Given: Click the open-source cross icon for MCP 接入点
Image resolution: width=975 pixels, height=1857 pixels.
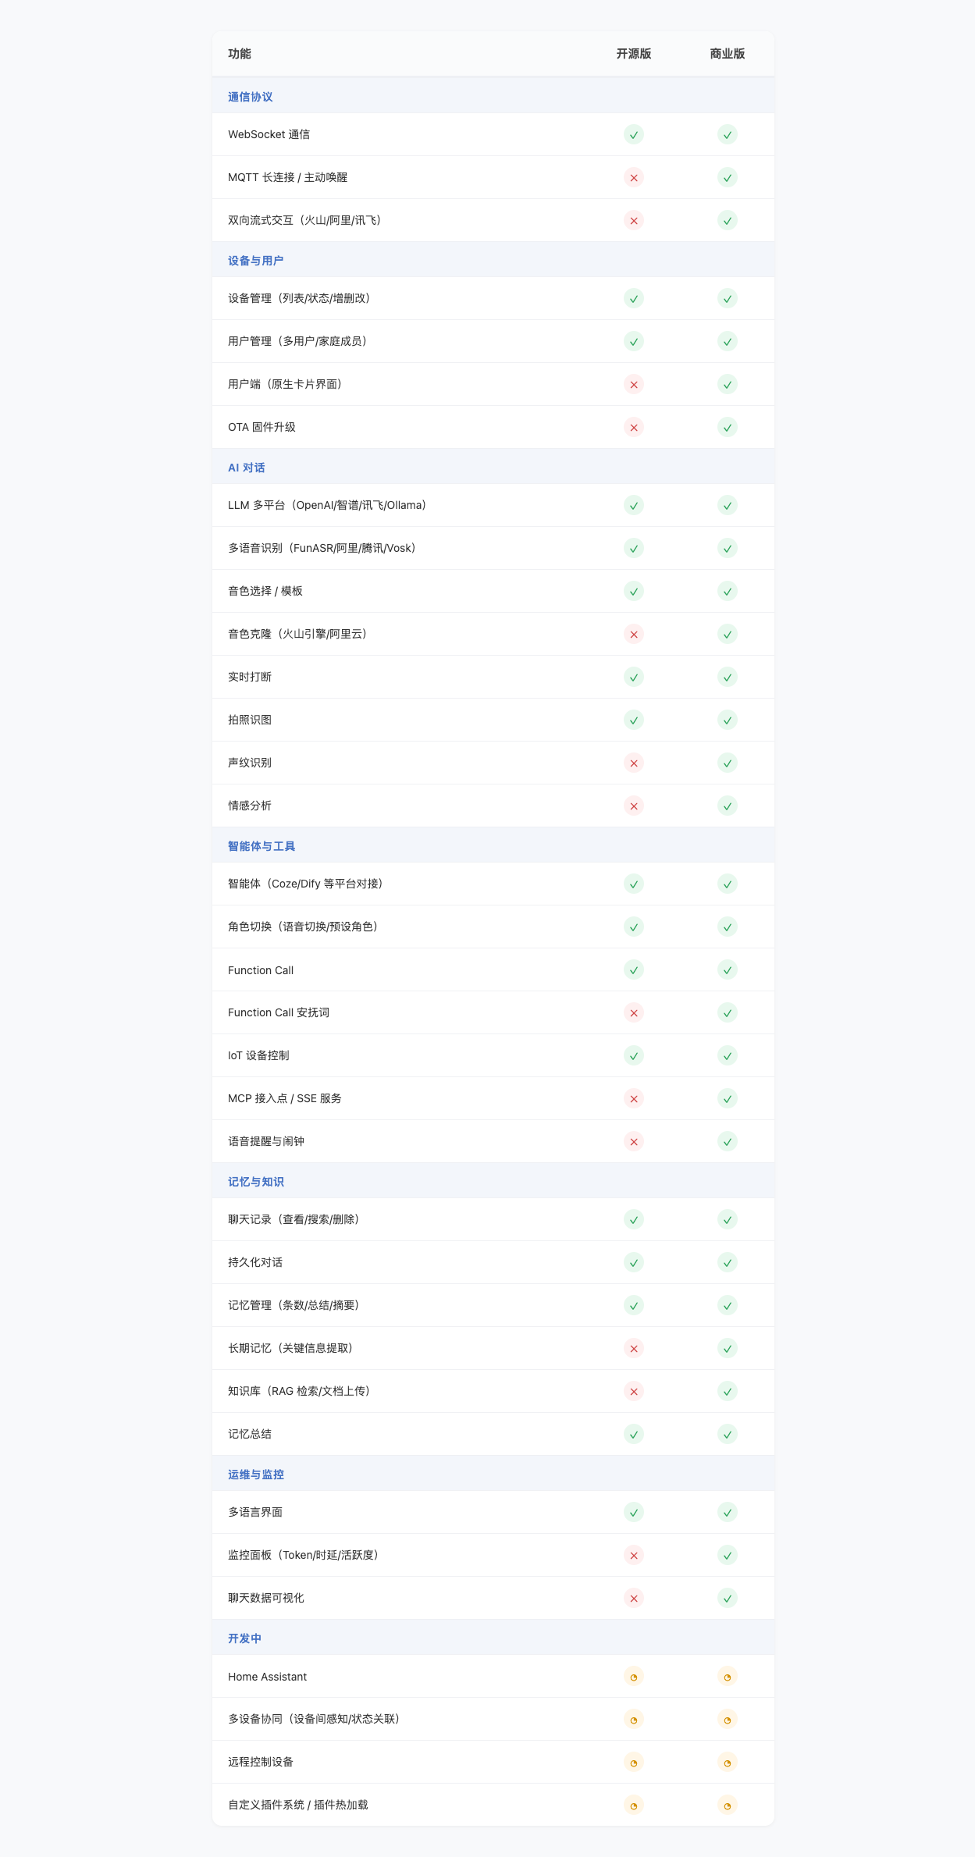Looking at the screenshot, I should pos(634,1098).
